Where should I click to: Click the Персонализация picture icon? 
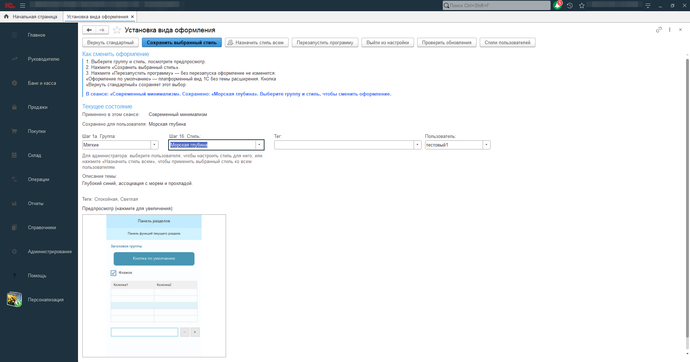tap(14, 300)
